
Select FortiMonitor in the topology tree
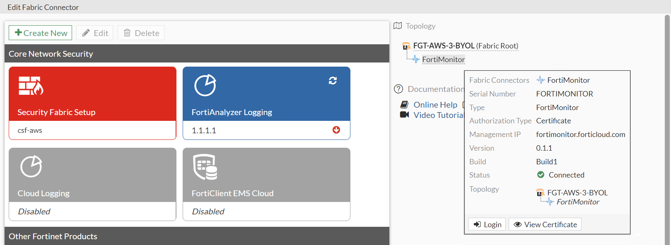(x=443, y=60)
